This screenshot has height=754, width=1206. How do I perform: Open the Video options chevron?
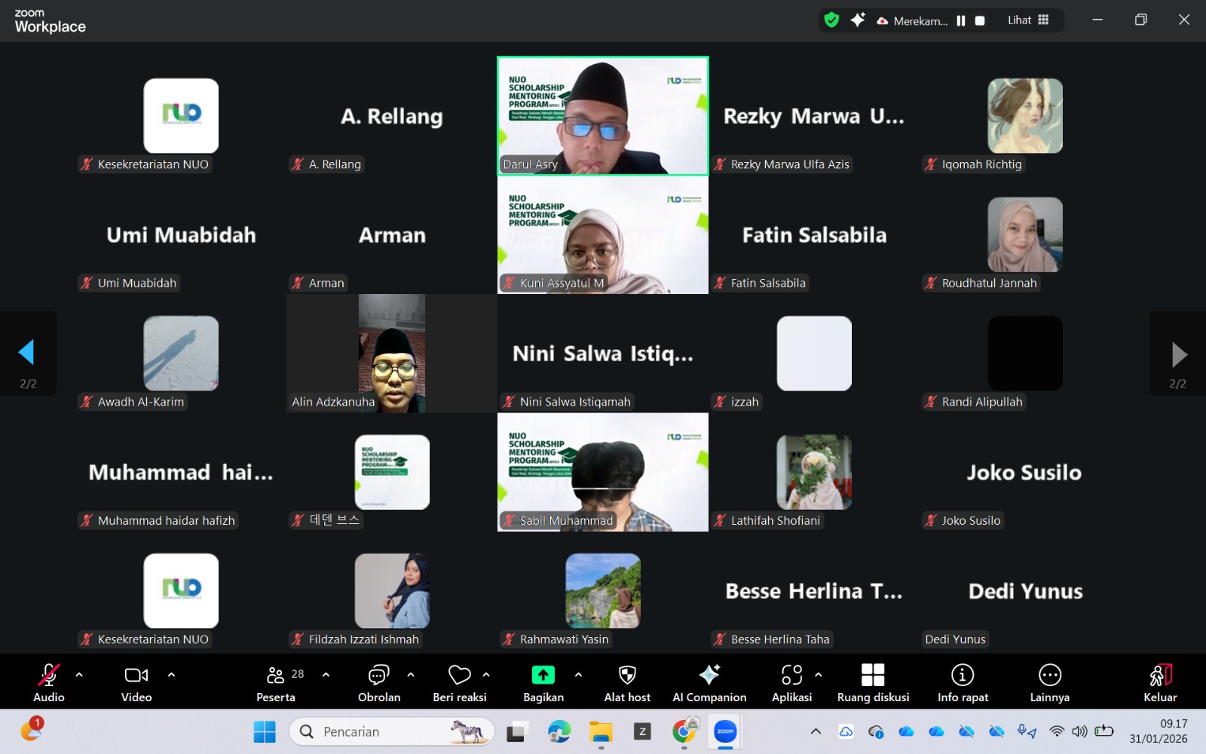[172, 675]
